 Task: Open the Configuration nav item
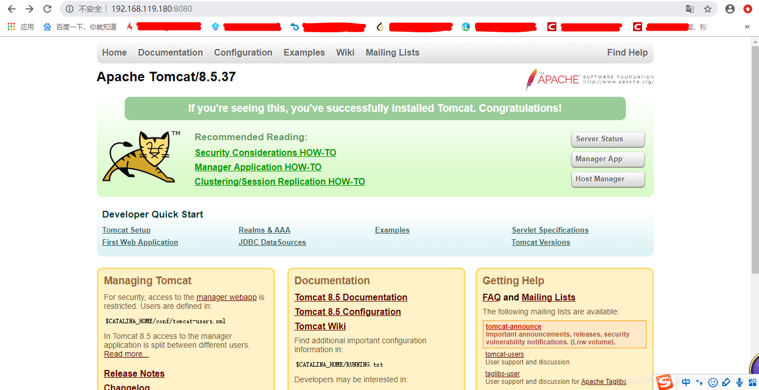point(243,52)
